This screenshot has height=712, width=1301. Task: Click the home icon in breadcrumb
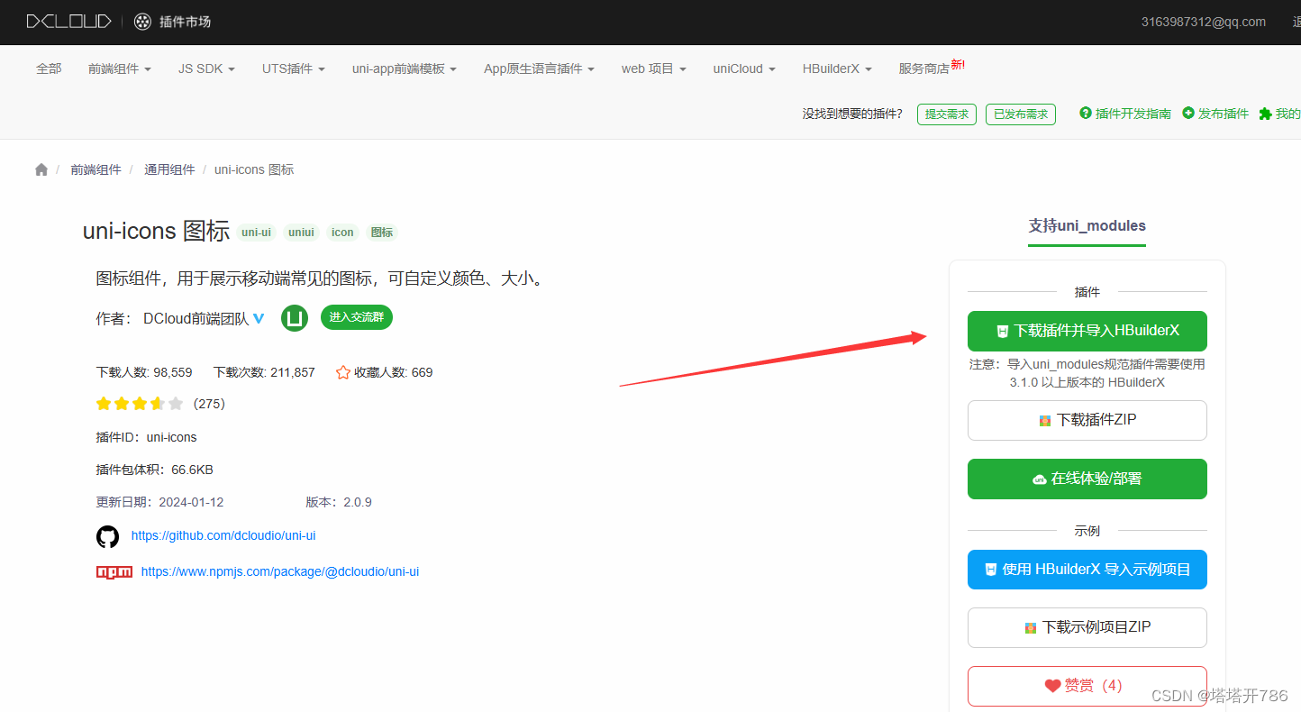pos(41,169)
